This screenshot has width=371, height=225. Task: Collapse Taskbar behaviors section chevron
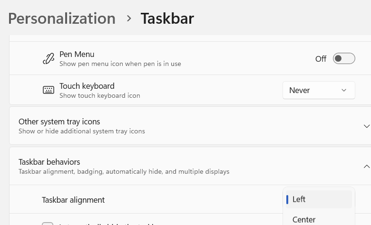(x=367, y=167)
